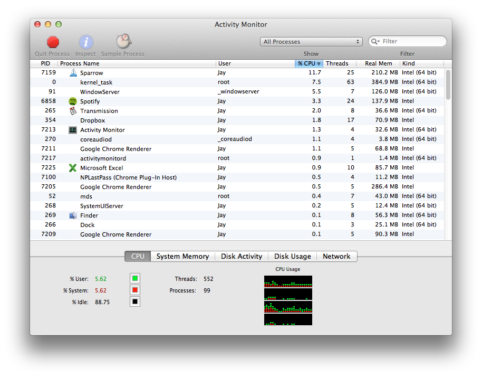Select NPLastPass (Chrome Plug-In Host) row

click(237, 177)
